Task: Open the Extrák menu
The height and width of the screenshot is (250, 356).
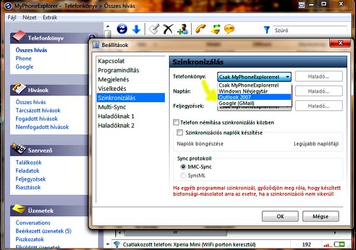Action: 50,17
